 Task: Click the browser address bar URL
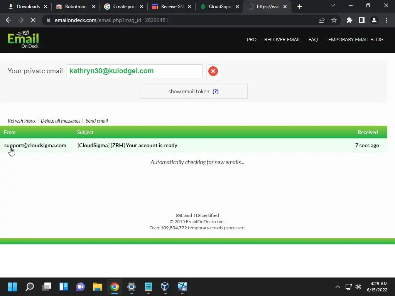(111, 20)
